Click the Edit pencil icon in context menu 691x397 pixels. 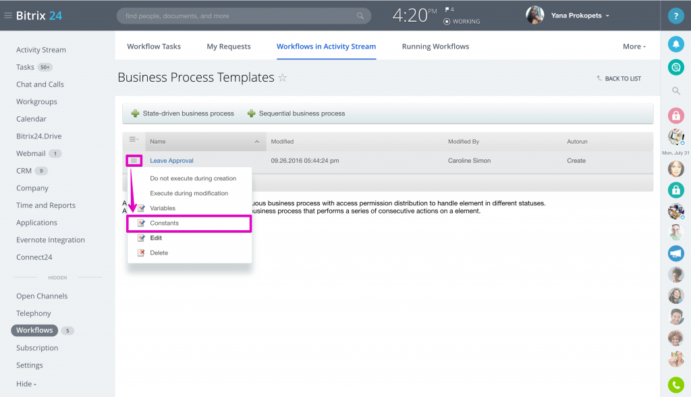click(x=141, y=238)
